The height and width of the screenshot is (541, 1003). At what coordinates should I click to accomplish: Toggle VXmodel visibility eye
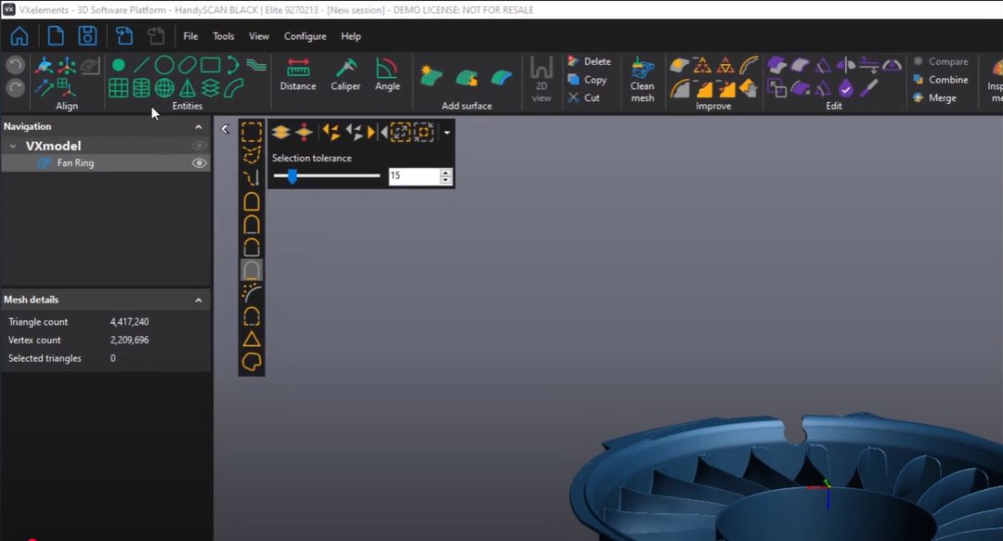[x=199, y=144]
